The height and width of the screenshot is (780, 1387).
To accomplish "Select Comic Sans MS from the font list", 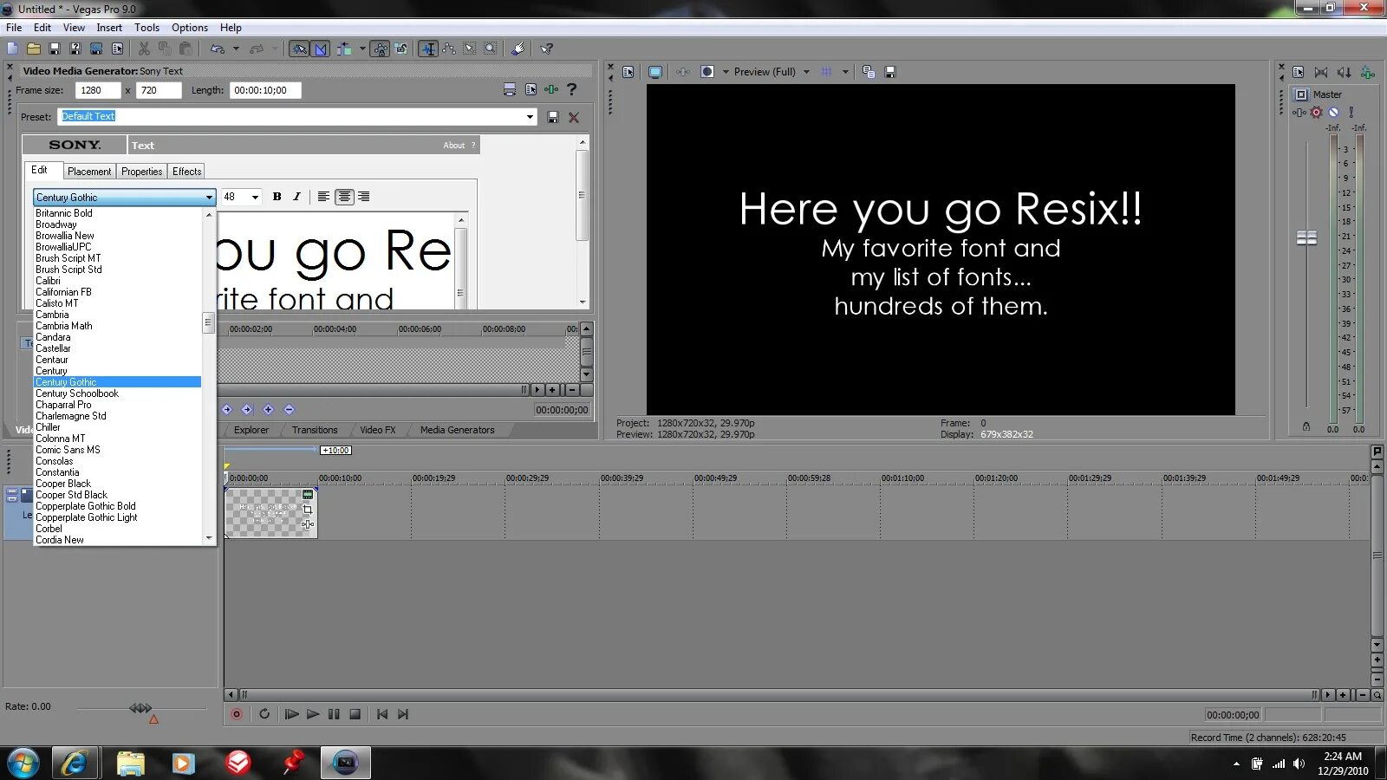I will [118, 450].
